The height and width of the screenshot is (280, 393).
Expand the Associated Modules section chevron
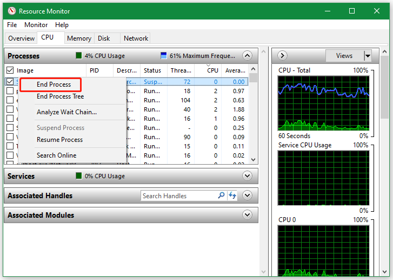point(248,214)
